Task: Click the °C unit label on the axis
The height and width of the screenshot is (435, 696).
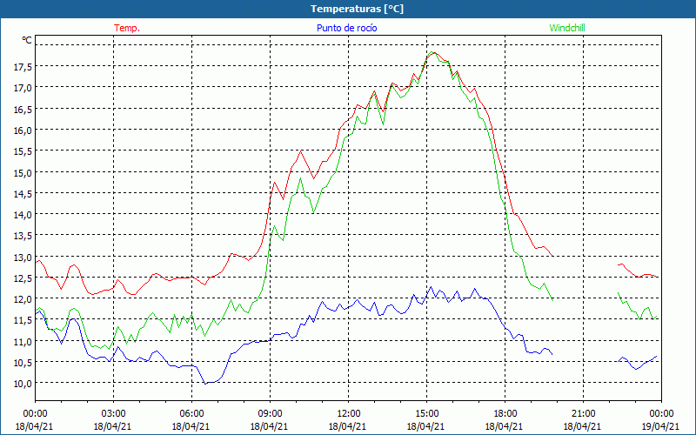Action: 27,40
